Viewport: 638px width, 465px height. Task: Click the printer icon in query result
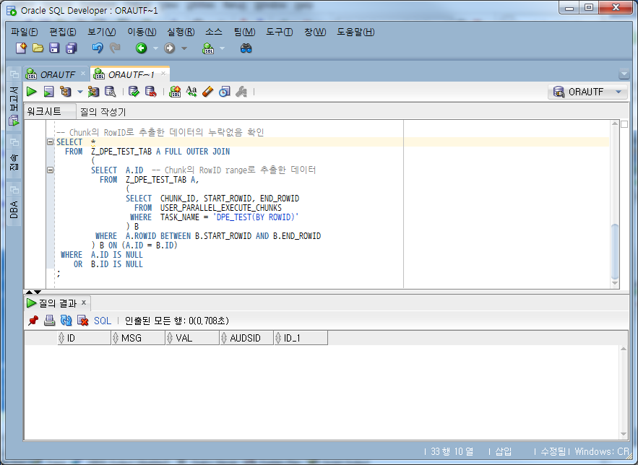[49, 321]
